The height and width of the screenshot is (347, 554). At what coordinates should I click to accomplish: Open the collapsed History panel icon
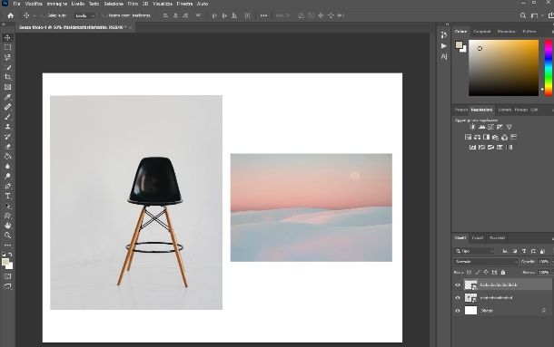(x=444, y=35)
